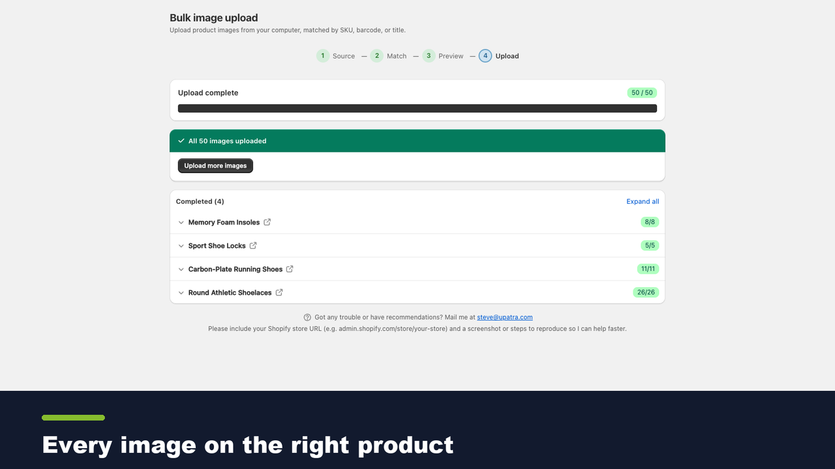Click the 11/11 badge for Carbon-Plate Running Shoes
835x469 pixels.
648,269
